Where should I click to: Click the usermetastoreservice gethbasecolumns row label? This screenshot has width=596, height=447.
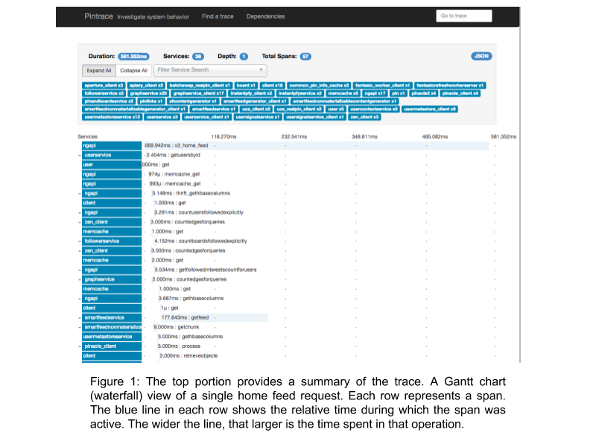(112, 337)
